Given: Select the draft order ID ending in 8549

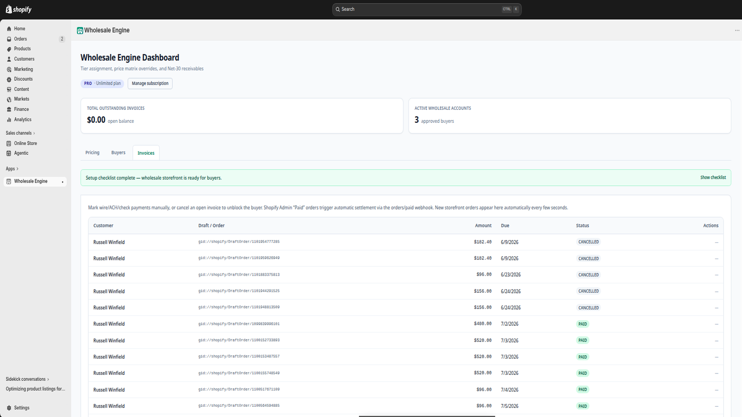Looking at the screenshot, I should pos(239,373).
